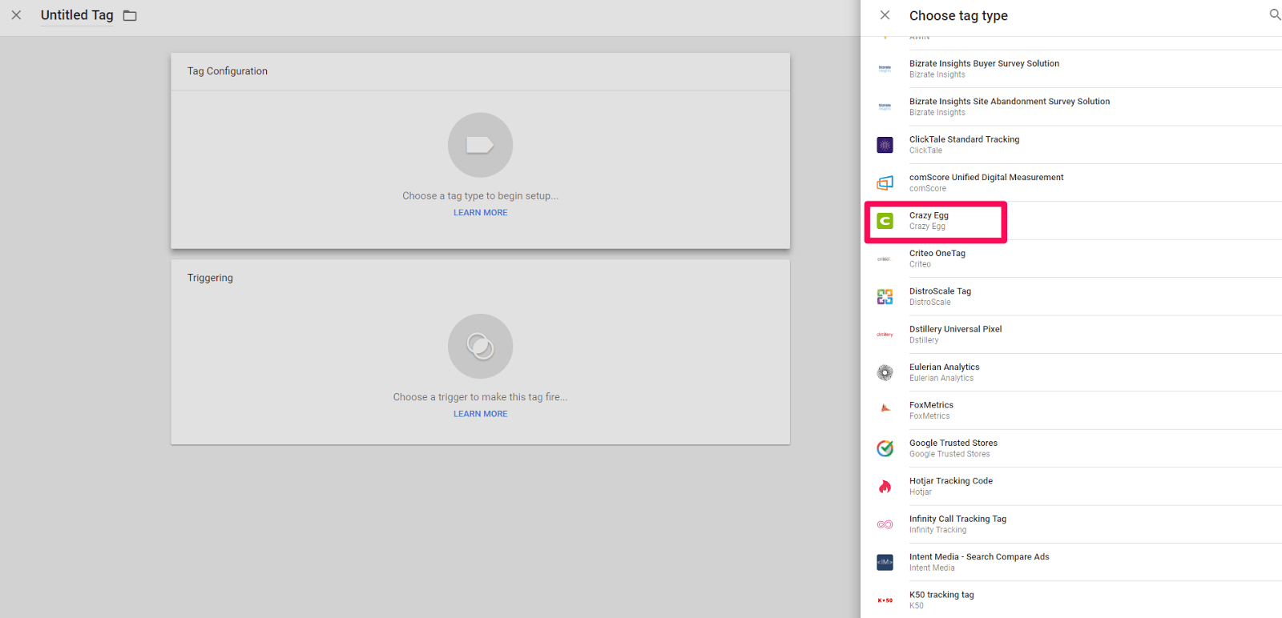This screenshot has width=1282, height=618.
Task: Choose Infinity Call Tracking Tag entry
Action: point(957,519)
